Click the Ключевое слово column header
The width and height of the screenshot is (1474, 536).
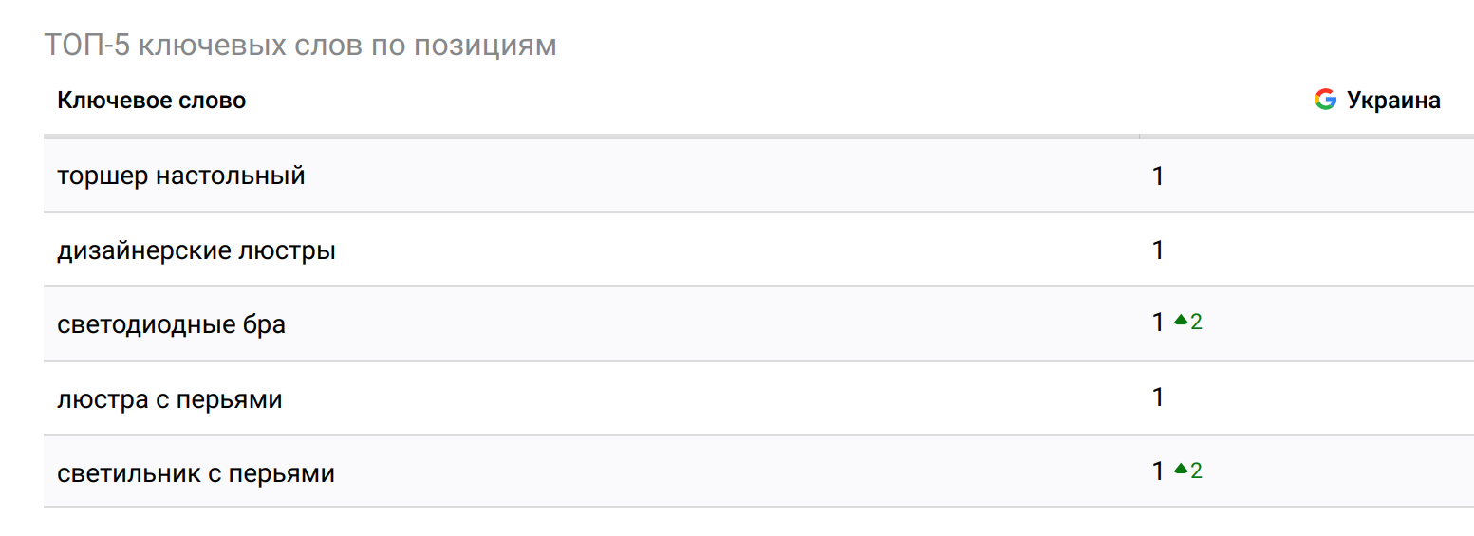[152, 101]
